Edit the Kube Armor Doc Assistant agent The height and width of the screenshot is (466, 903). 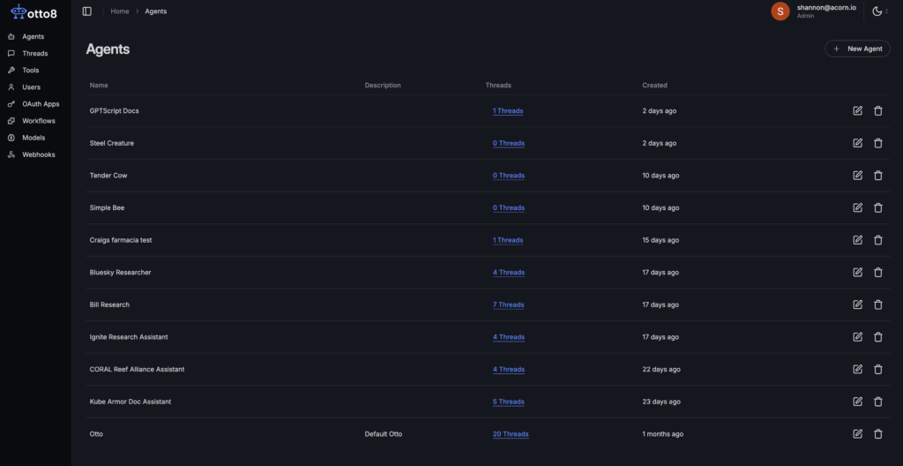pyautogui.click(x=857, y=402)
